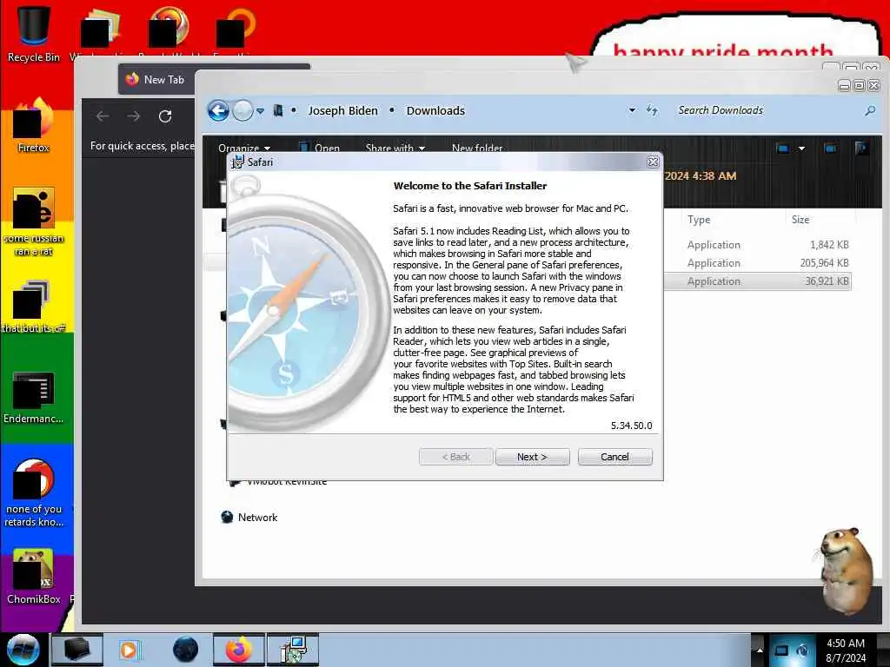Select the 36,921 KB Application row

758,281
